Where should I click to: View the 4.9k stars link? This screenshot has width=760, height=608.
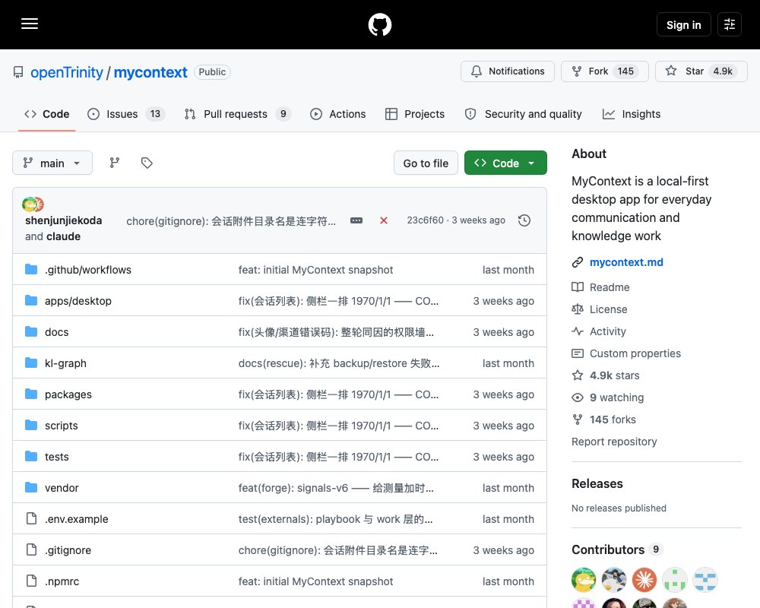pos(615,375)
